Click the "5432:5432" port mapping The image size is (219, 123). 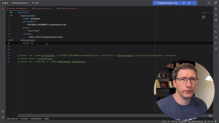click(34, 31)
